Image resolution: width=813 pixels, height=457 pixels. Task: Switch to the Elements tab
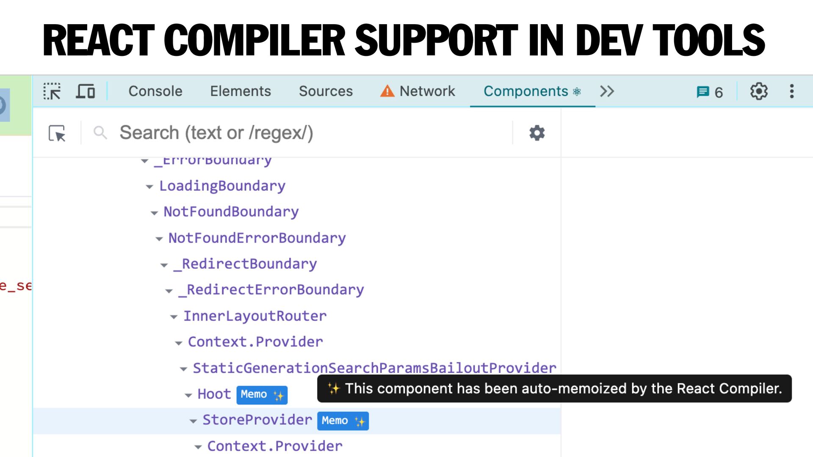coord(241,91)
